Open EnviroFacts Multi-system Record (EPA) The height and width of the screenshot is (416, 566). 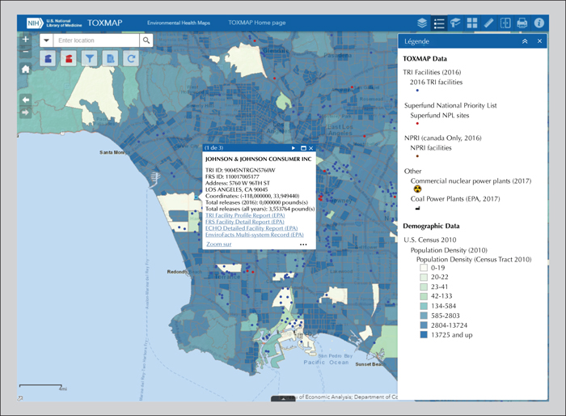pyautogui.click(x=255, y=235)
